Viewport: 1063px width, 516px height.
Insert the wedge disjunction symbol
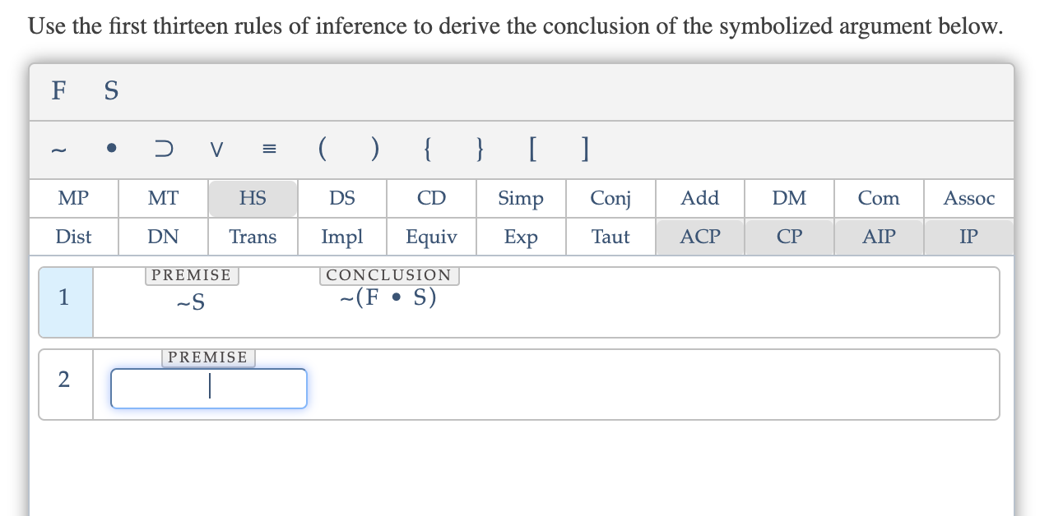point(216,149)
